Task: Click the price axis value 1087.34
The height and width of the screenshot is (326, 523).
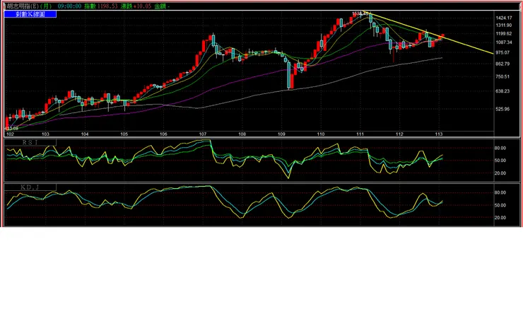Action: pyautogui.click(x=504, y=42)
